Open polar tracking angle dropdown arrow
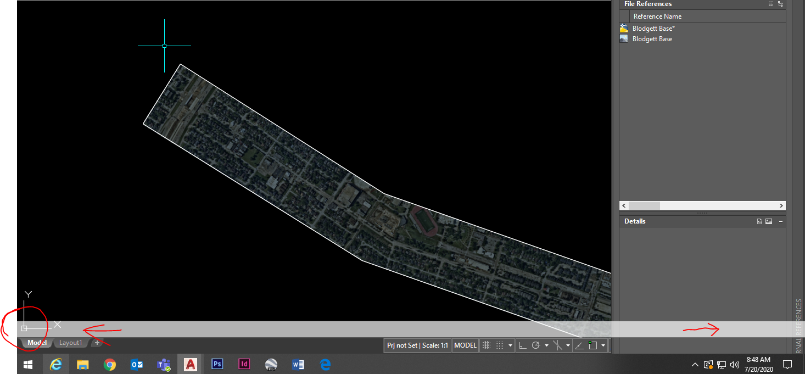 pos(547,345)
